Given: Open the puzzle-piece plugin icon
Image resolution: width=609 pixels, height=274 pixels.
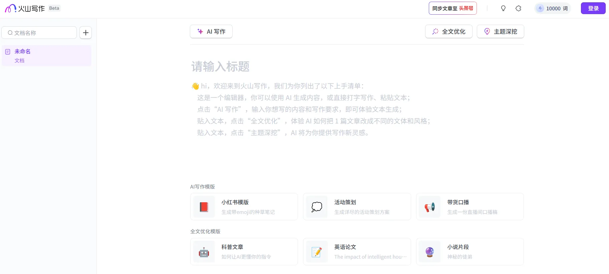Looking at the screenshot, I should tap(518, 8).
